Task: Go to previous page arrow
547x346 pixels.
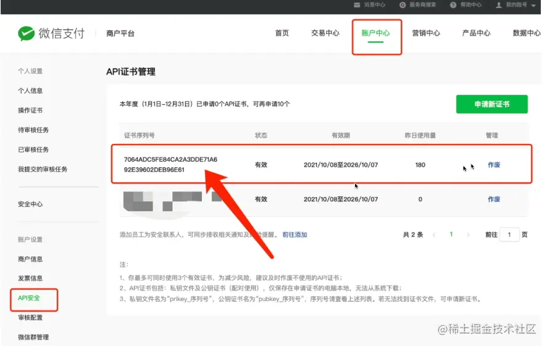Action: coord(434,235)
